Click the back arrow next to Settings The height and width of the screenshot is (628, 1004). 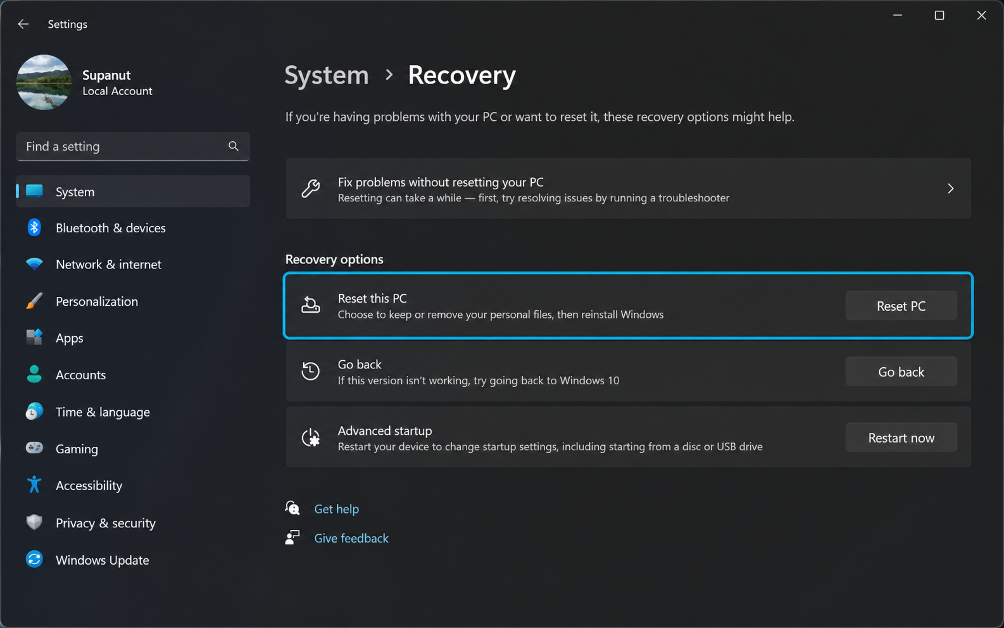(23, 24)
